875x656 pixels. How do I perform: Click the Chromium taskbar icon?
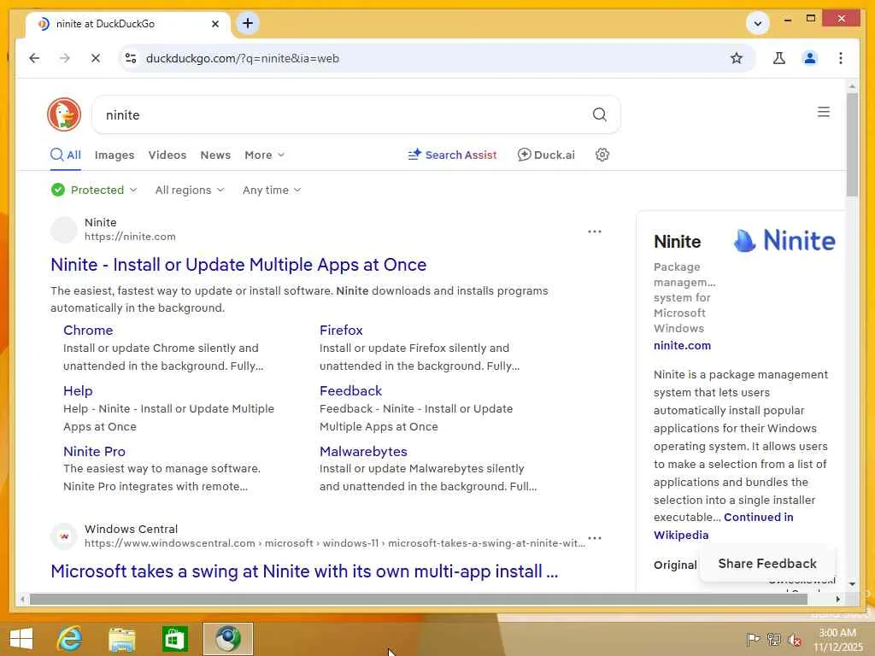[x=227, y=639]
